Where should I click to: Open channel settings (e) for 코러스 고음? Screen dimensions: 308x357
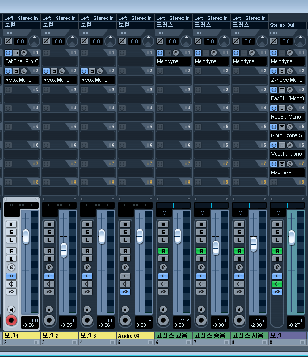[163, 267]
